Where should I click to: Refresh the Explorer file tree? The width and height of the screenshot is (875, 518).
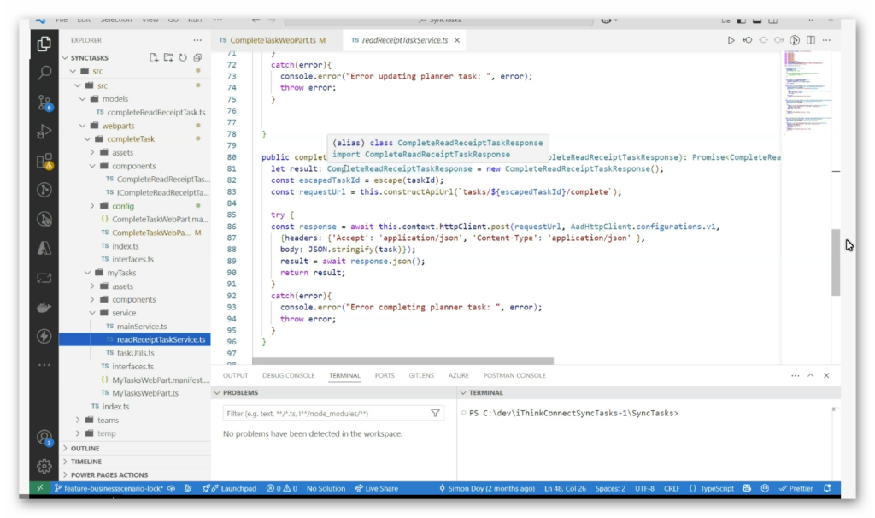point(183,57)
